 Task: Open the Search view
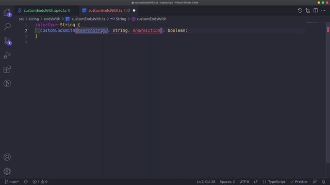7,26
